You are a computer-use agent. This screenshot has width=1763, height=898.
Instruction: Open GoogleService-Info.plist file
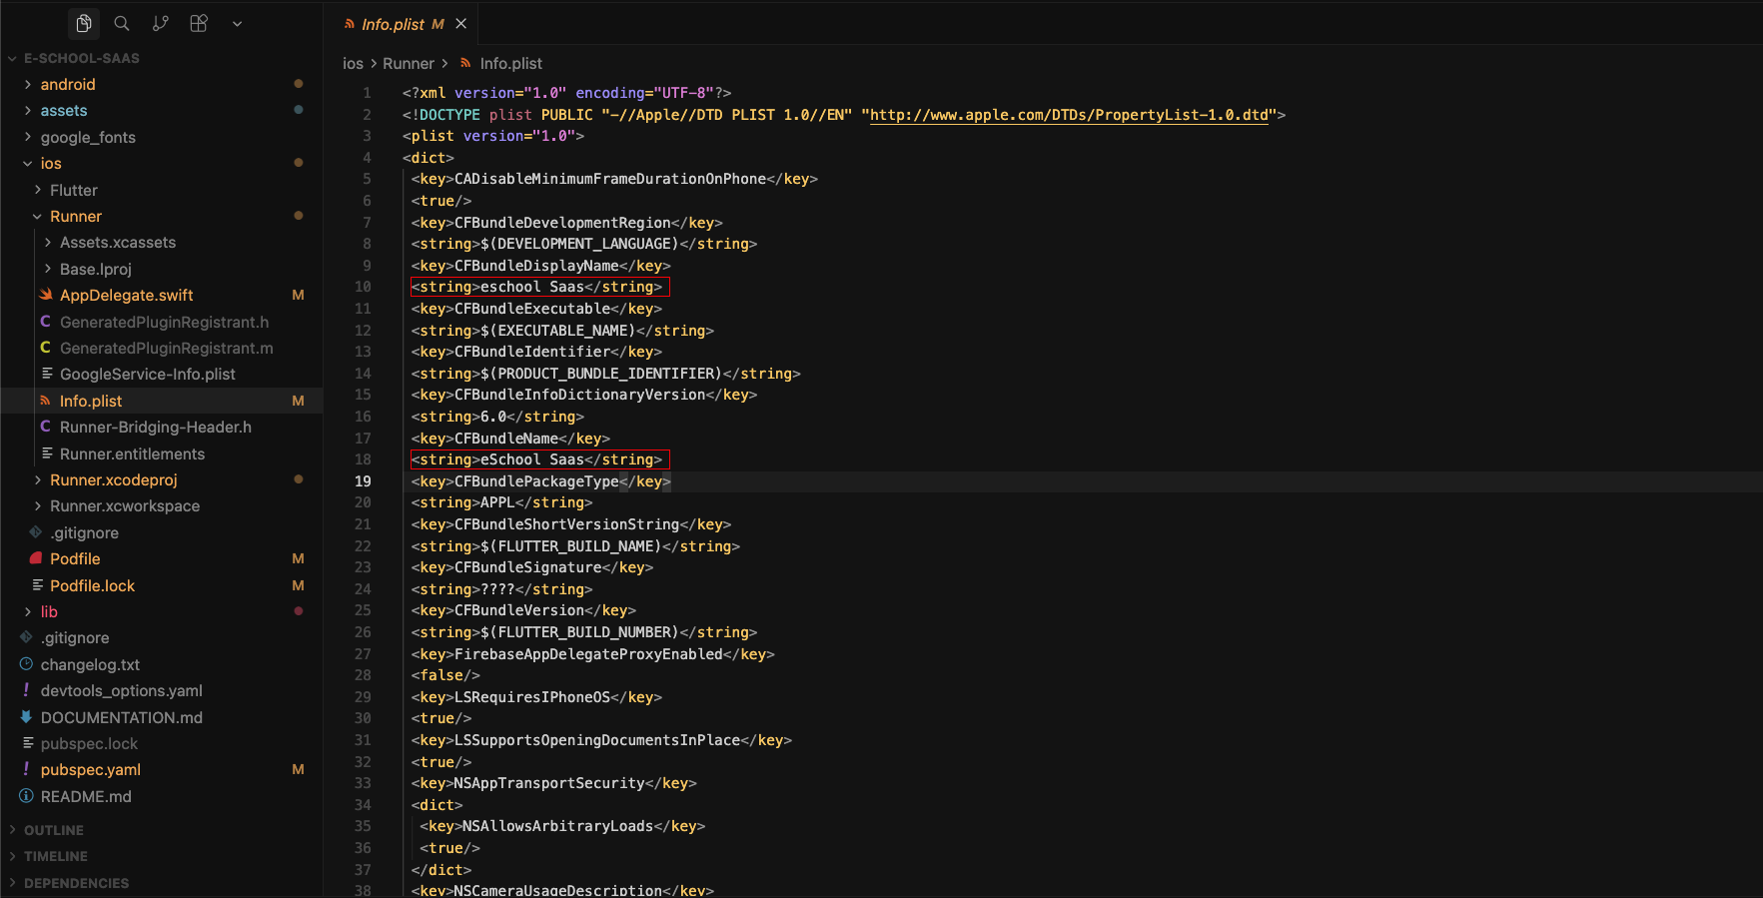pos(148,375)
